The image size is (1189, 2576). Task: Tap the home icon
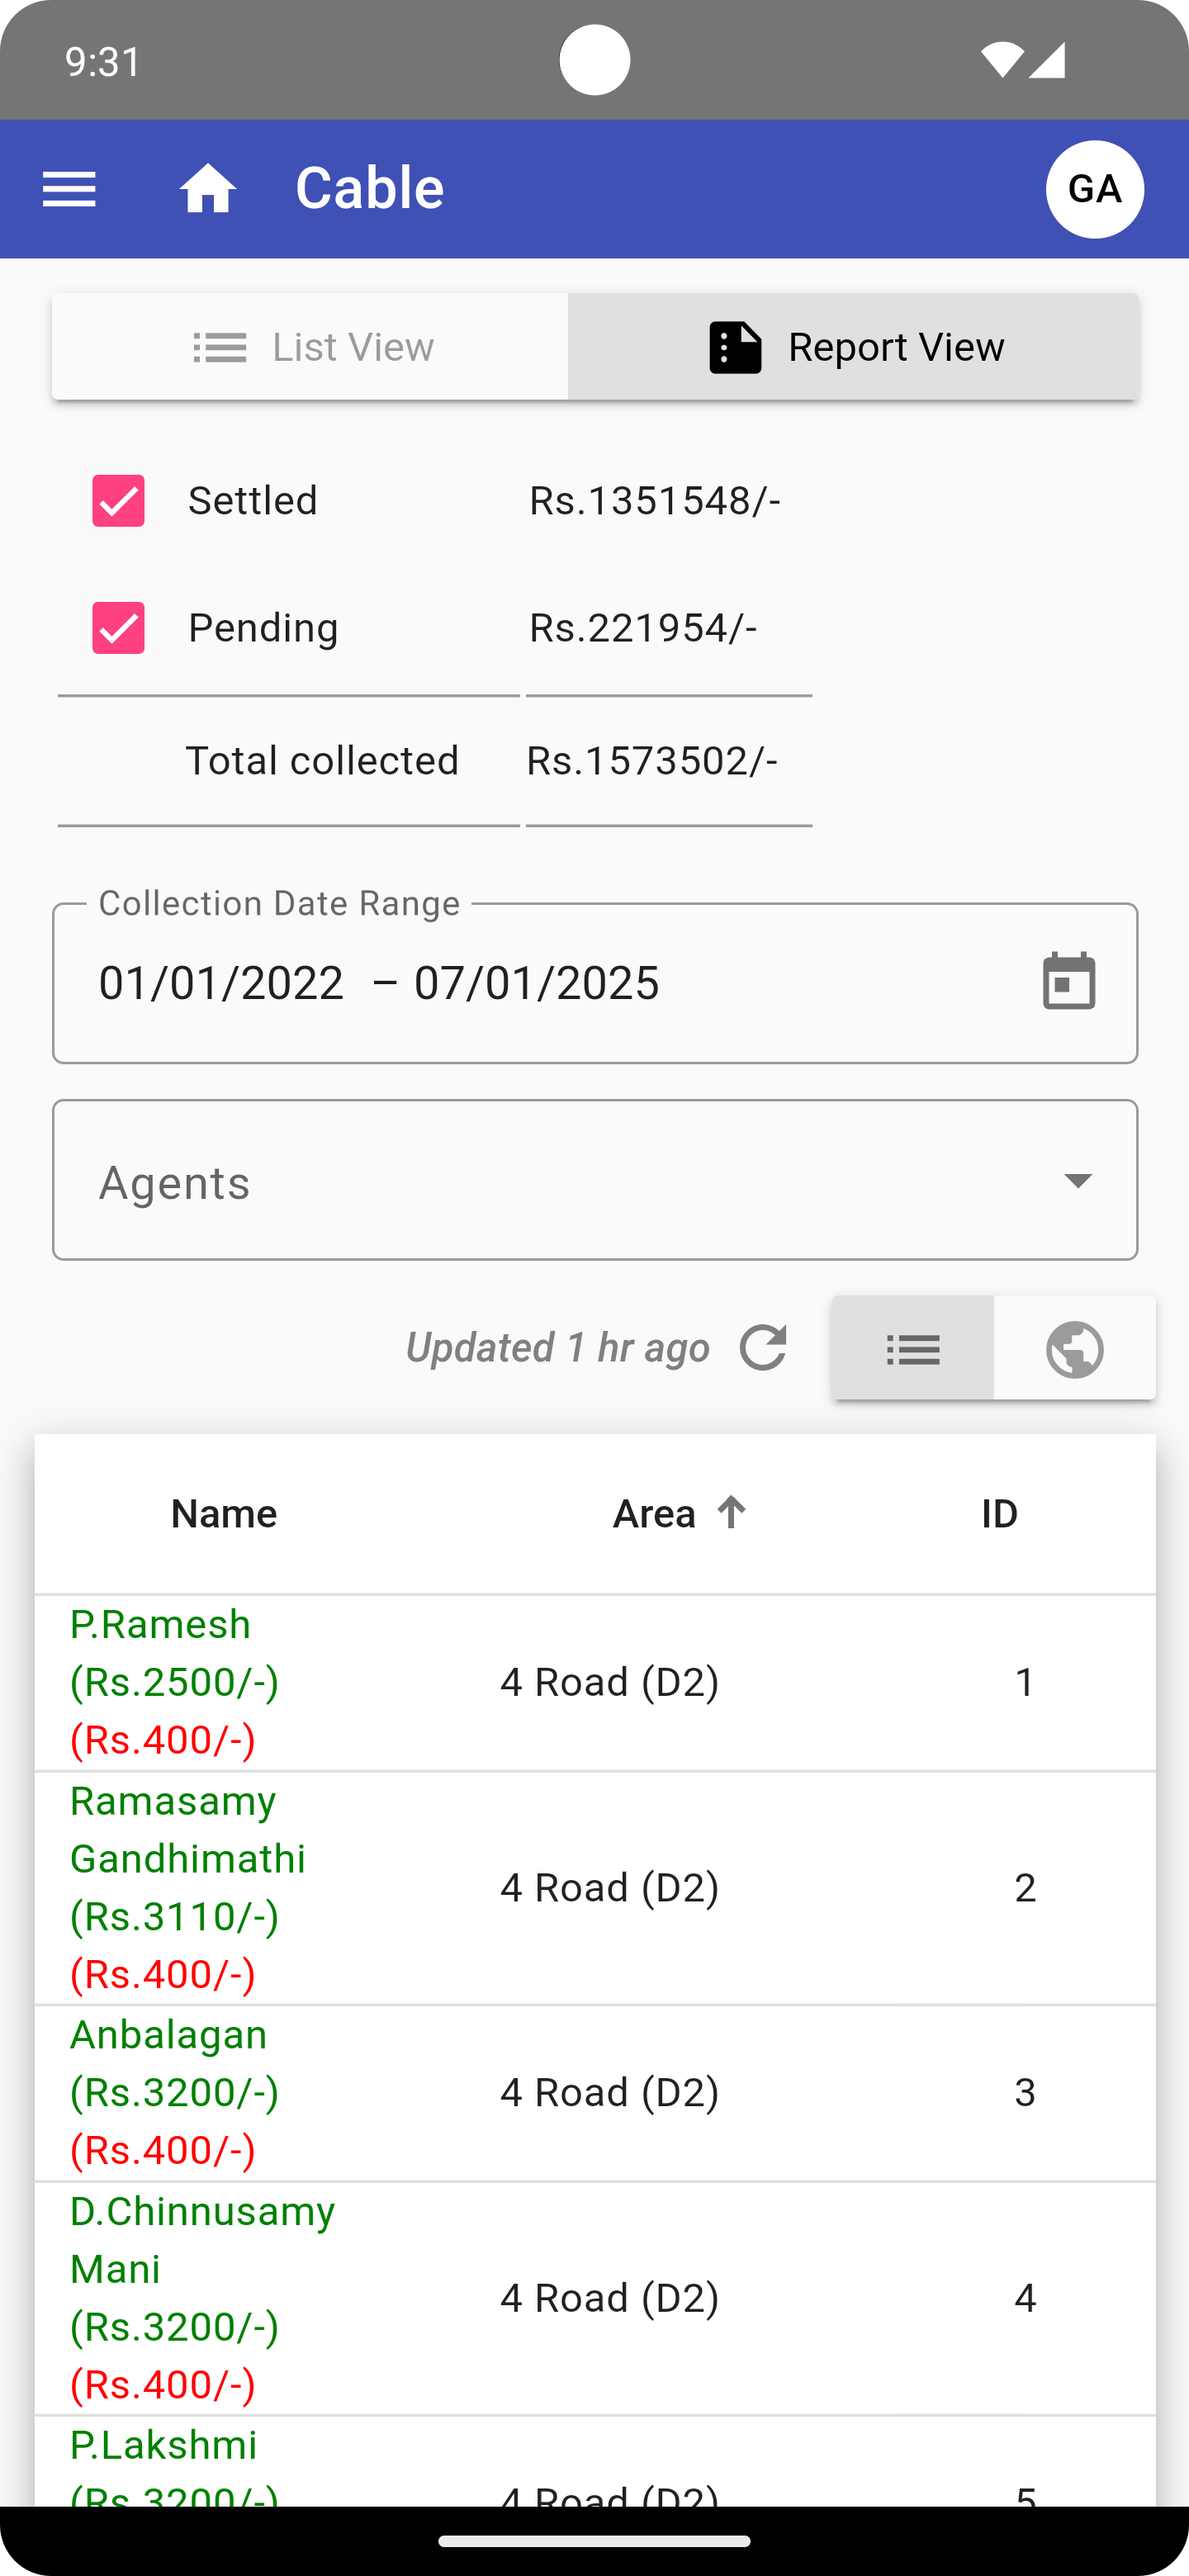208,189
